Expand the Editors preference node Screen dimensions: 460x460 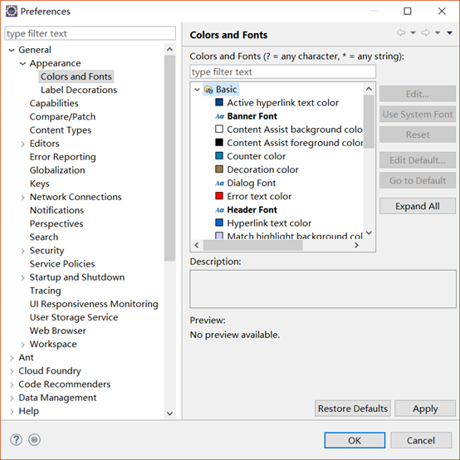coord(23,144)
